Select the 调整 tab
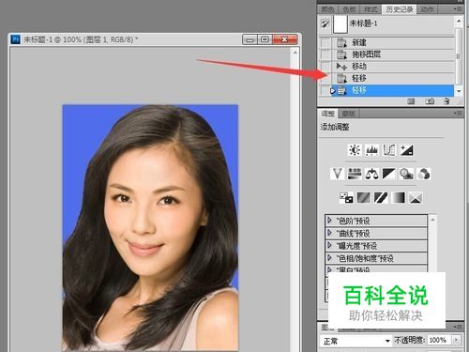469x352 pixels. coord(328,114)
